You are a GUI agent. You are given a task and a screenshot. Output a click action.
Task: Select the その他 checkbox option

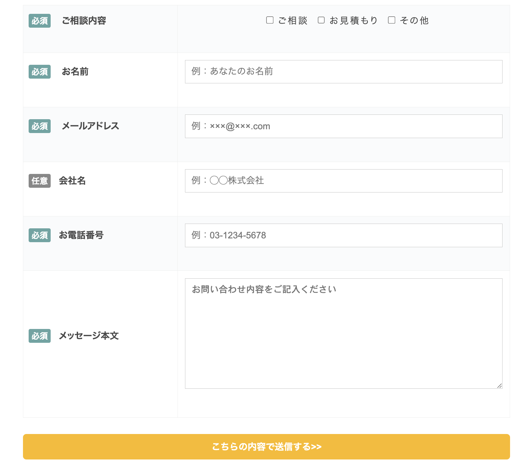click(391, 20)
